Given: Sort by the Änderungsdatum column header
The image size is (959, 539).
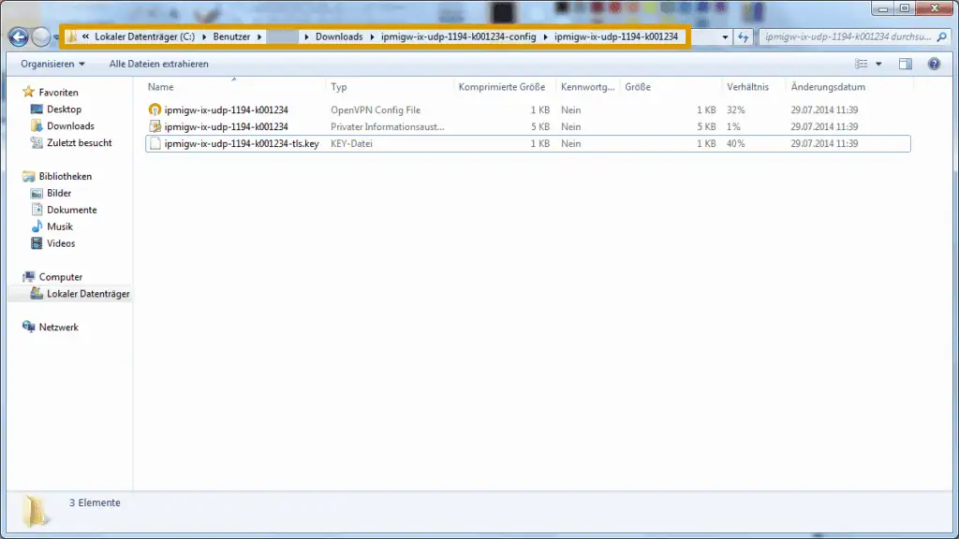Looking at the screenshot, I should point(828,87).
